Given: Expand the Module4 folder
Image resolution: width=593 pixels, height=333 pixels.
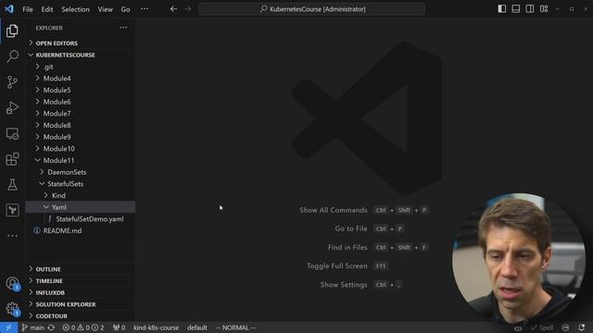Looking at the screenshot, I should coord(81,79).
